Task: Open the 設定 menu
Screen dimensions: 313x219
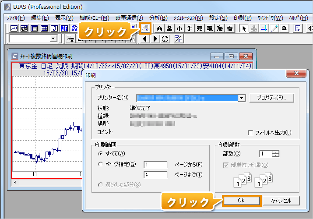Action: pyautogui.click(x=218, y=18)
